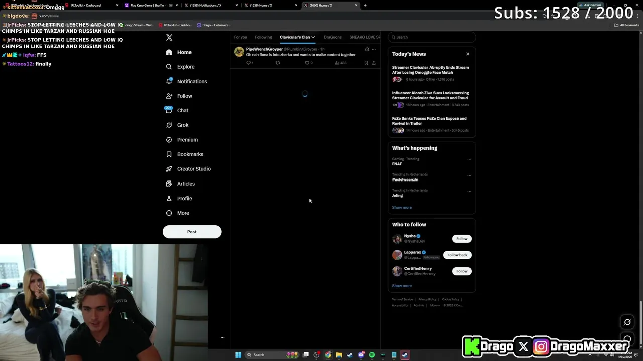Open the FNAF trending topic
The height and width of the screenshot is (361, 643).
tap(397, 164)
